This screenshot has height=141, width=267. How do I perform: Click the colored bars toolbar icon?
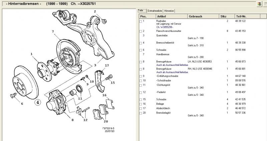click(x=259, y=4)
